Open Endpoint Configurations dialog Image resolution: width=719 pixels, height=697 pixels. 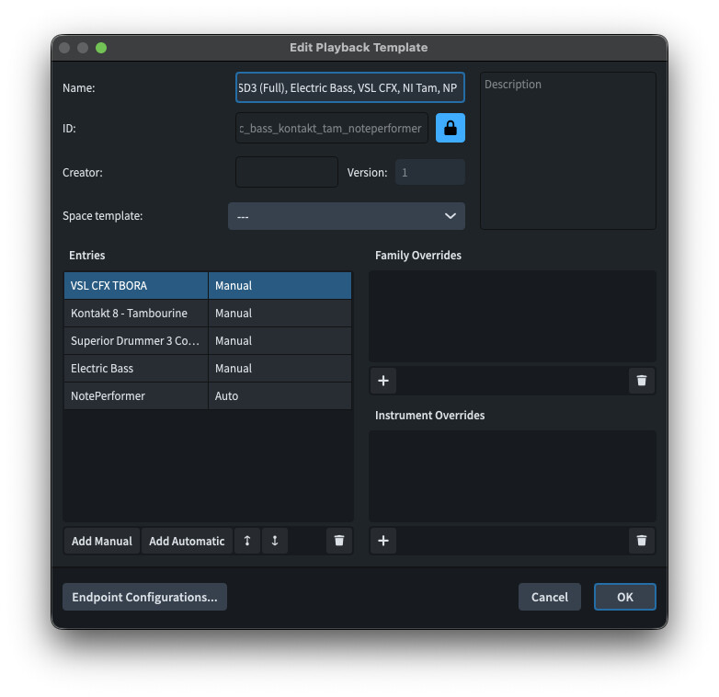[144, 597]
